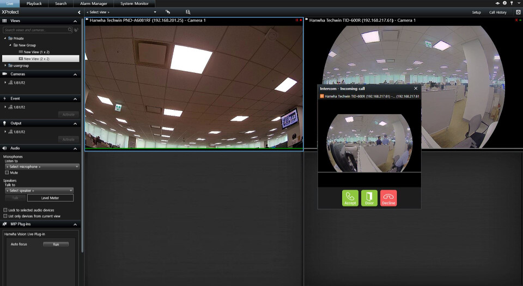This screenshot has height=286, width=523.
Task: Click the New Group folder icon
Action: (16, 45)
